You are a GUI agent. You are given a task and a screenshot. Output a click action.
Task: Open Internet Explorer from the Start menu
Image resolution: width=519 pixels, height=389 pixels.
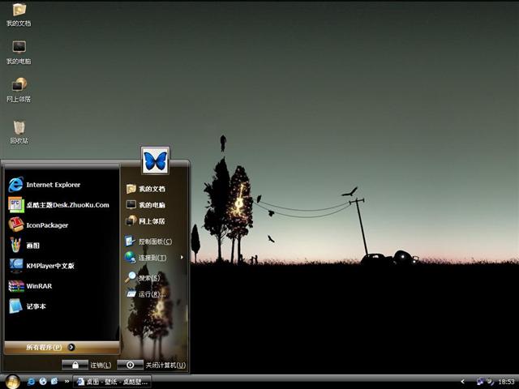(x=52, y=185)
